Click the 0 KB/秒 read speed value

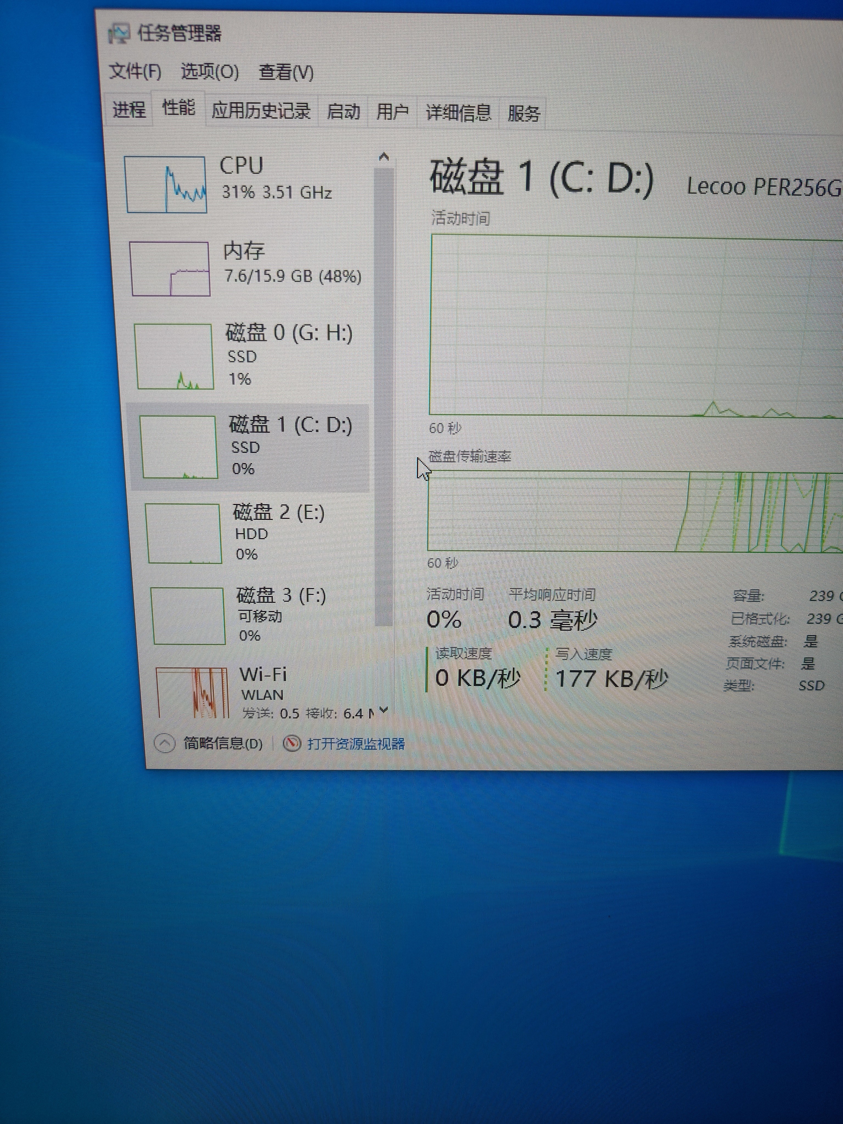[478, 678]
